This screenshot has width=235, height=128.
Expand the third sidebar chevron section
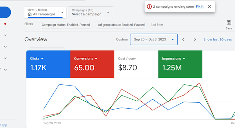5,58
